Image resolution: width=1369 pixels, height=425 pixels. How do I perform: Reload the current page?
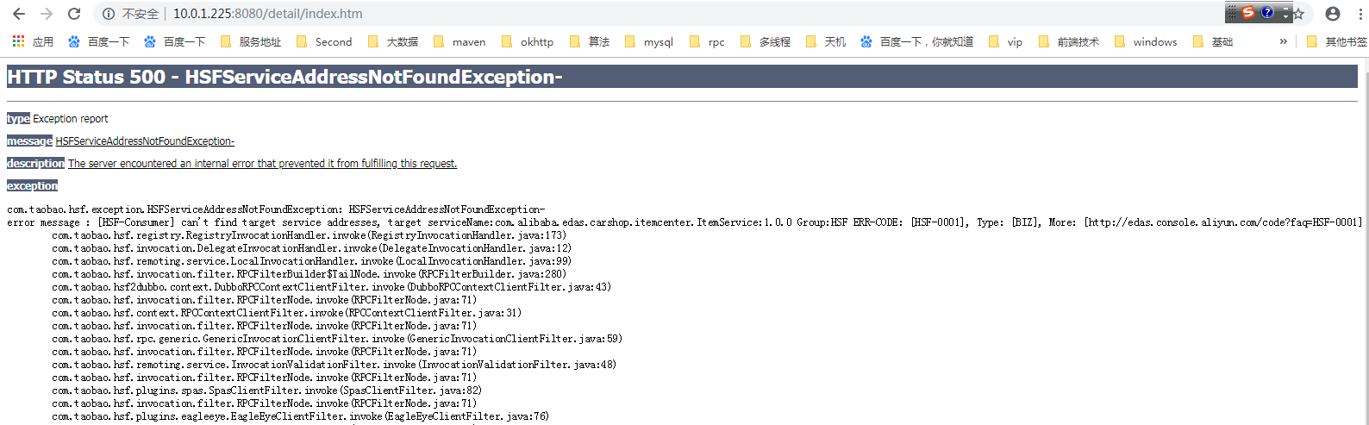[74, 14]
